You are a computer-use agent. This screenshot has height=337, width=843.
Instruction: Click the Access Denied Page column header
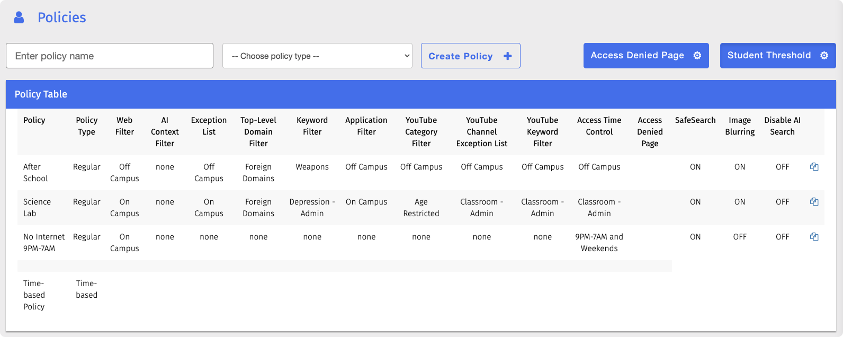(x=650, y=132)
